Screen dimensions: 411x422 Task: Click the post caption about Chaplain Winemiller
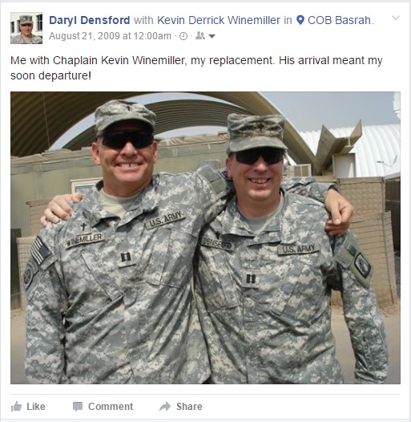pyautogui.click(x=196, y=68)
